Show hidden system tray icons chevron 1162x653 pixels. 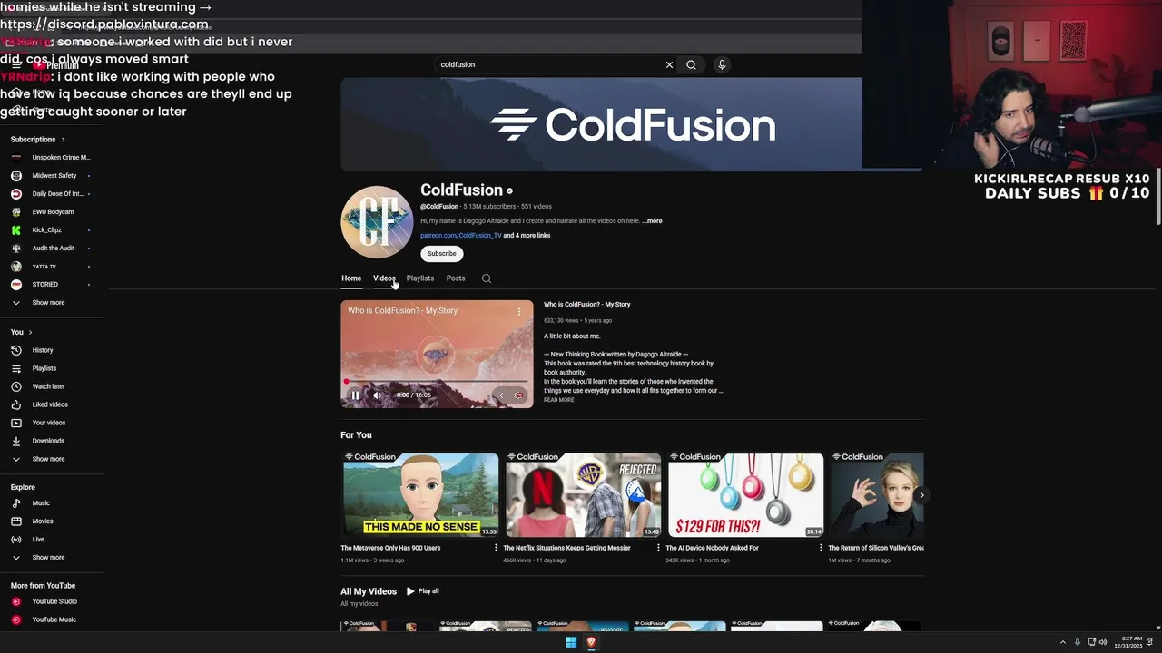click(1063, 642)
